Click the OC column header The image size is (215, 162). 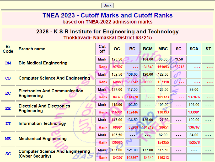point(117,49)
